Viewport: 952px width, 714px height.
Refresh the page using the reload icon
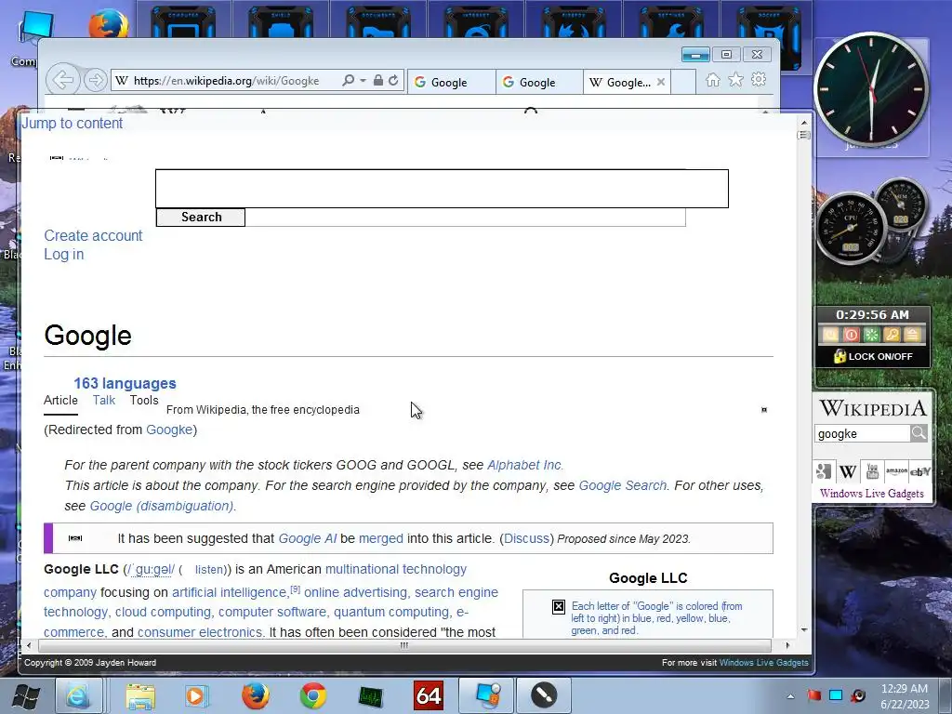393,80
